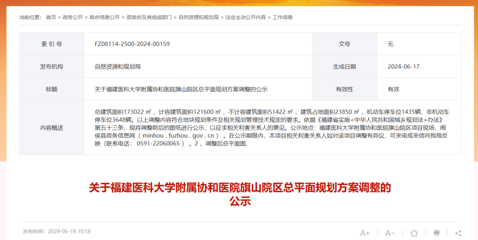Click the red main article headline
This screenshot has width=478, height=240.
click(x=240, y=194)
